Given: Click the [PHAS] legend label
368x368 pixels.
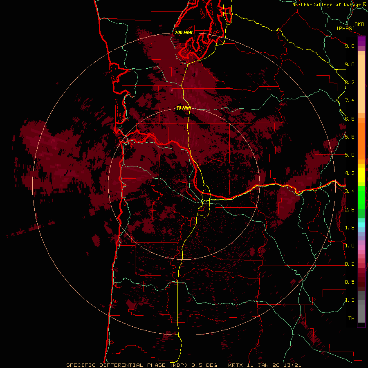Looking at the screenshot, I should [x=346, y=29].
